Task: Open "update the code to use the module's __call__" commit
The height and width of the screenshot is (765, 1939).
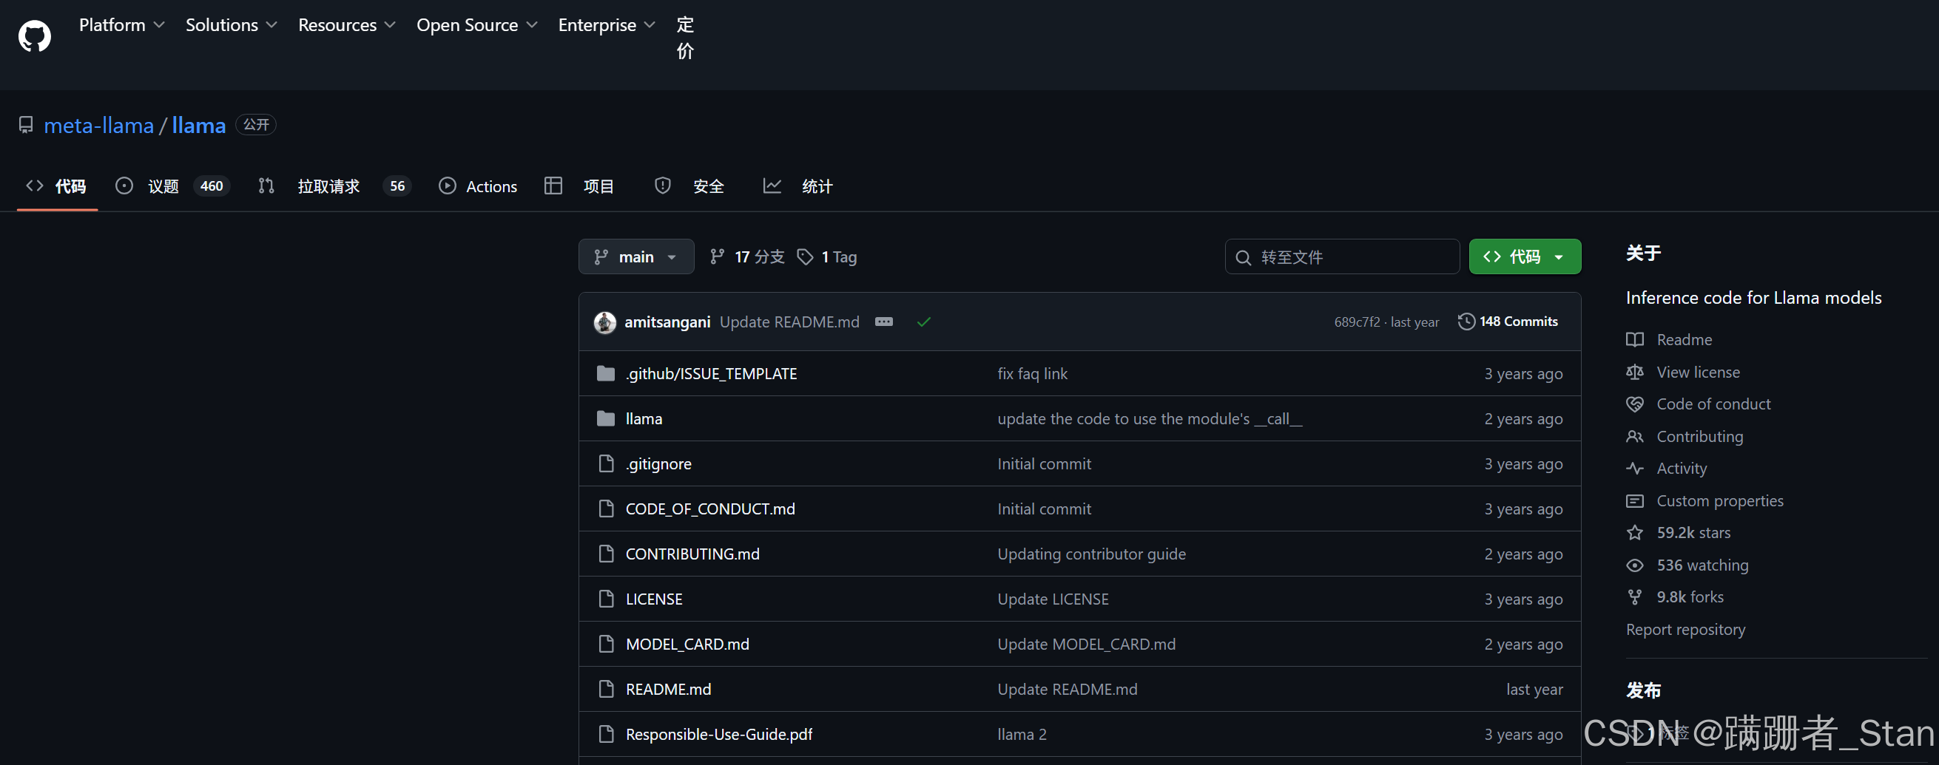Action: point(1150,419)
